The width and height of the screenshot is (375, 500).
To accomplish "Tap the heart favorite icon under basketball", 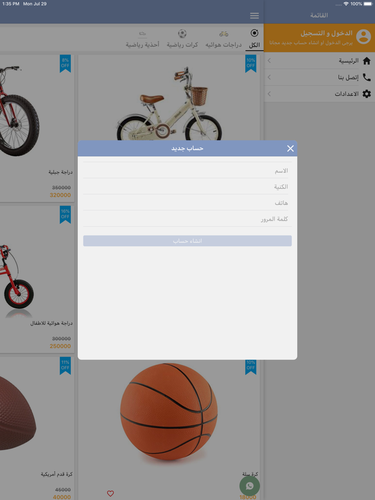I will click(x=110, y=494).
